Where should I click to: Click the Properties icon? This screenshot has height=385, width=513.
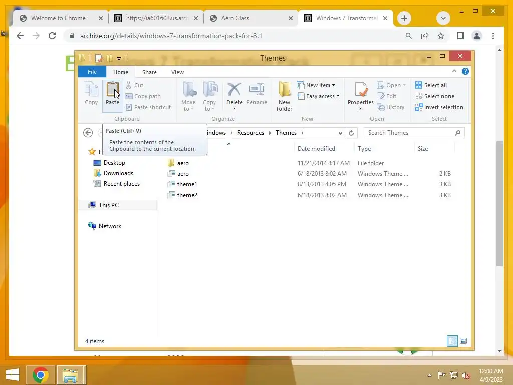(x=361, y=90)
